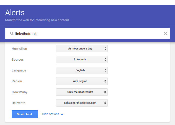
Task: Clear the search query with the X icon
Action: [165, 34]
